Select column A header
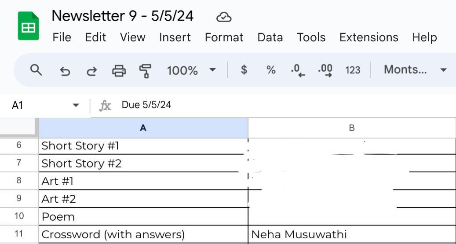 [x=143, y=128]
